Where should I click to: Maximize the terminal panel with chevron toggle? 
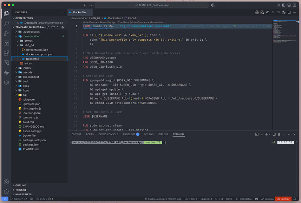point(289,134)
